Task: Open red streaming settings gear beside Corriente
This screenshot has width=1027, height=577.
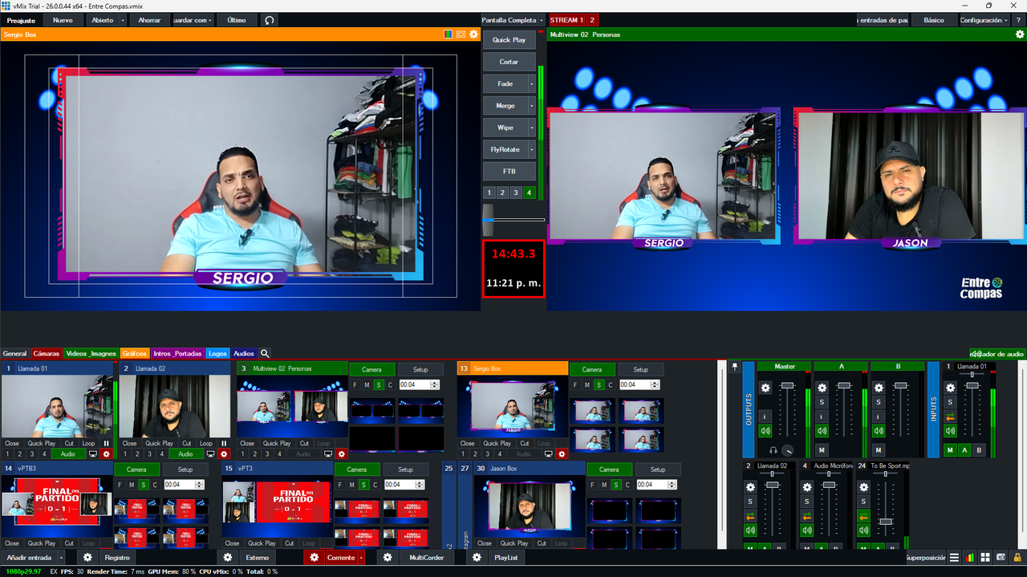Action: (x=315, y=557)
